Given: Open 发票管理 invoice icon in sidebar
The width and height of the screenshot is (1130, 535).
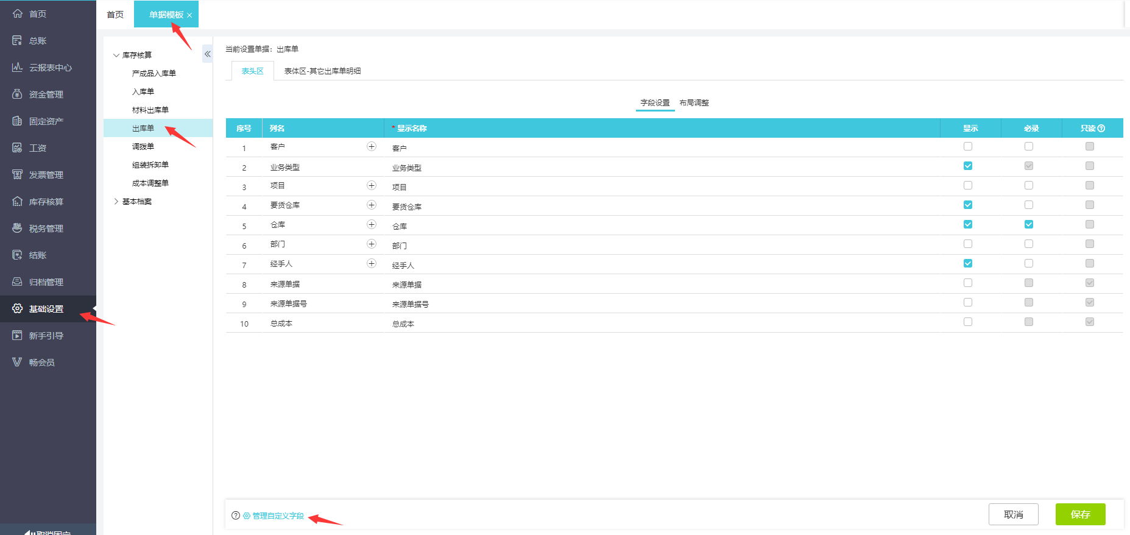Looking at the screenshot, I should [x=17, y=175].
